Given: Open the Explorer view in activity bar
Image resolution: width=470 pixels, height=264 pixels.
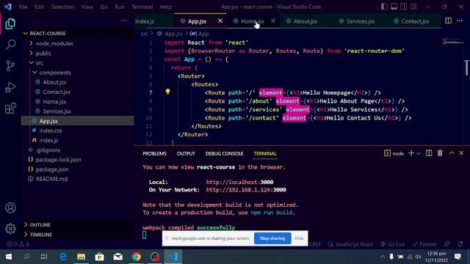Looking at the screenshot, I should click(x=10, y=23).
